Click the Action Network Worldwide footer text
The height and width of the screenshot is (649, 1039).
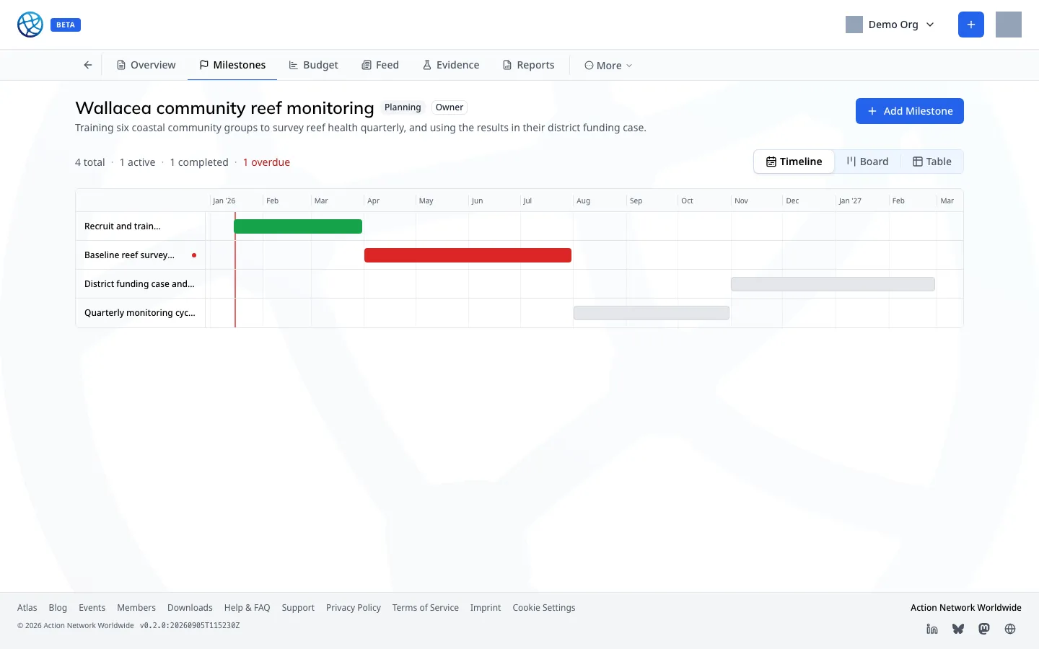click(966, 608)
